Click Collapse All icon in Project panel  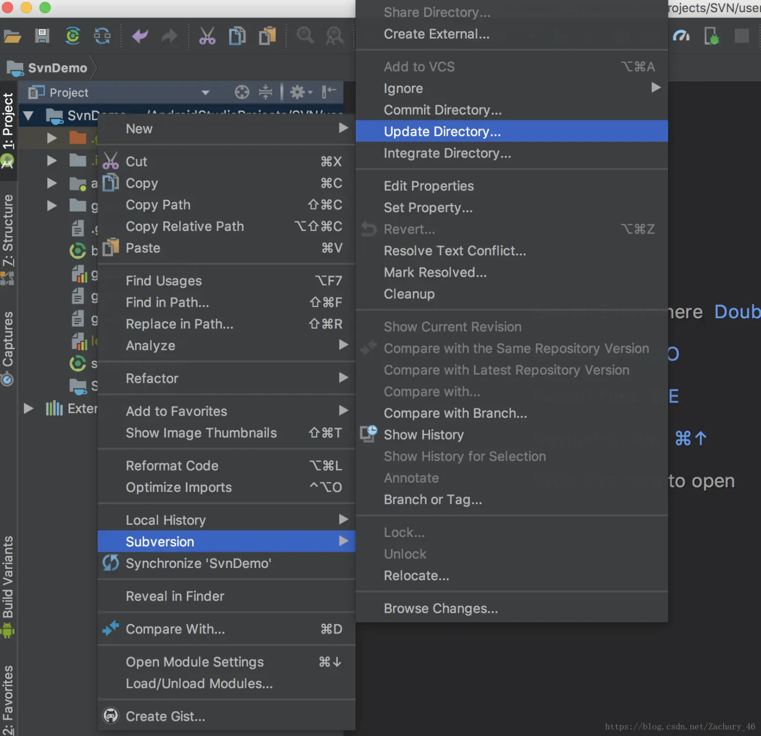coord(265,92)
